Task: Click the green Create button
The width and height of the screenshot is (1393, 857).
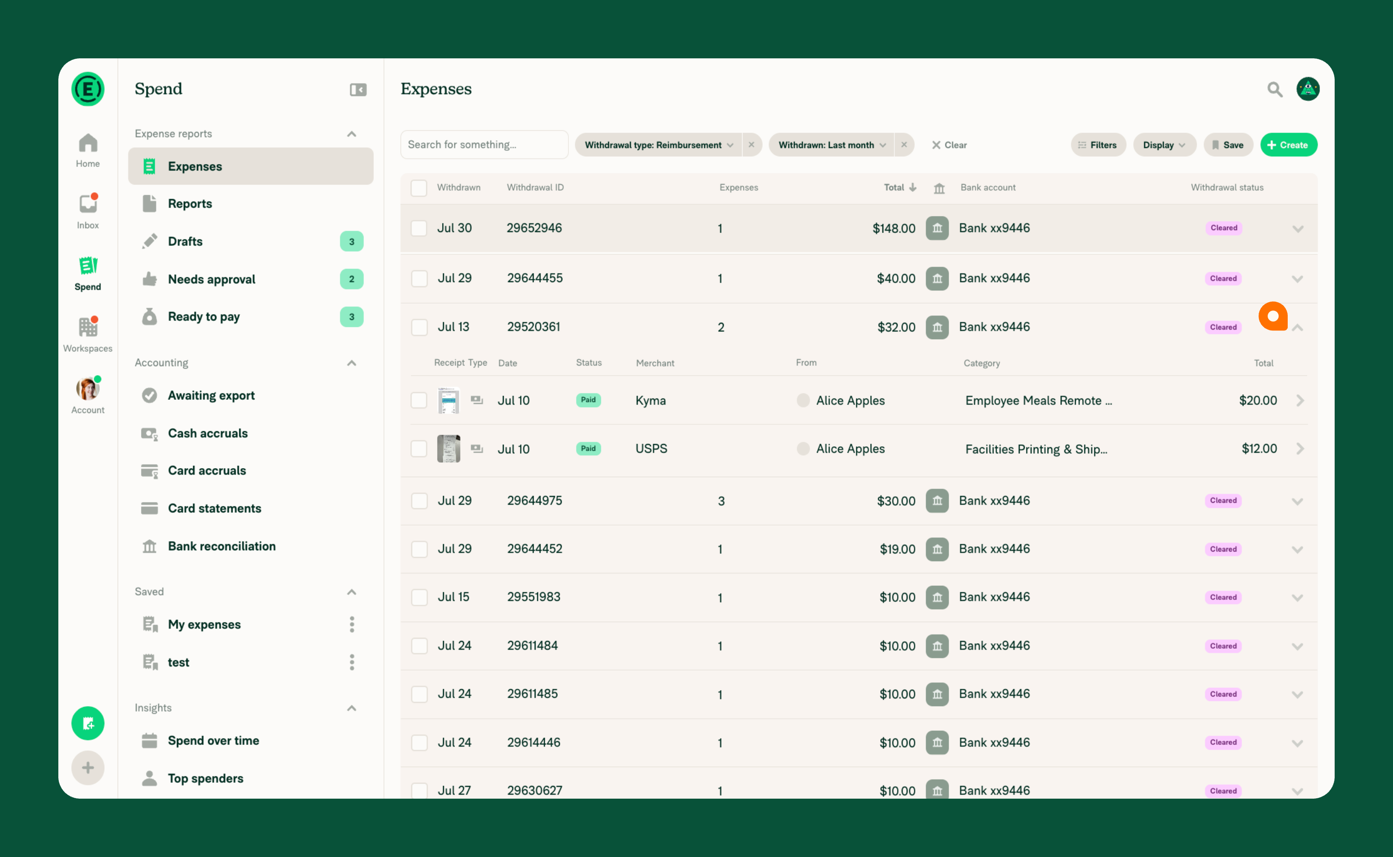Action: (x=1288, y=145)
